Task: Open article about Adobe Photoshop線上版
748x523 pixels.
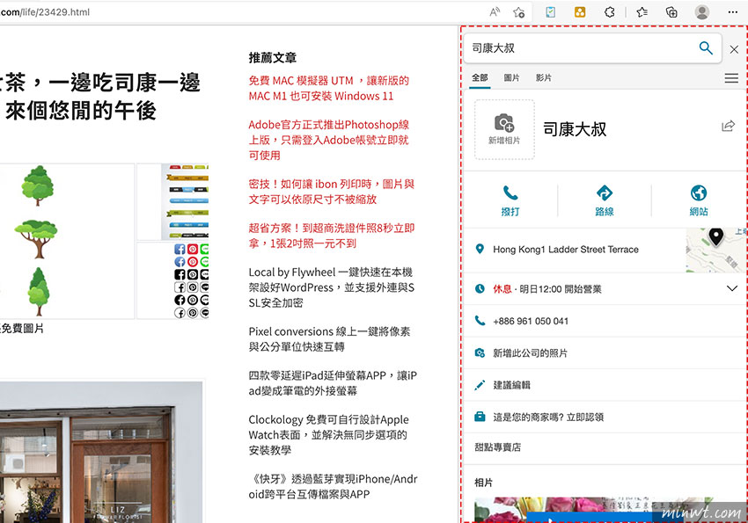Action: (x=329, y=140)
